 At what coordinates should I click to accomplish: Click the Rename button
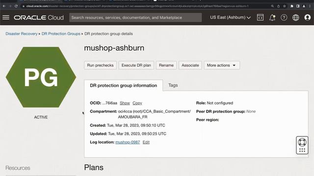tap(166, 65)
